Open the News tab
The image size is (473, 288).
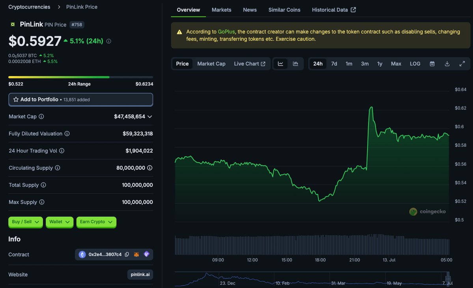pos(250,10)
